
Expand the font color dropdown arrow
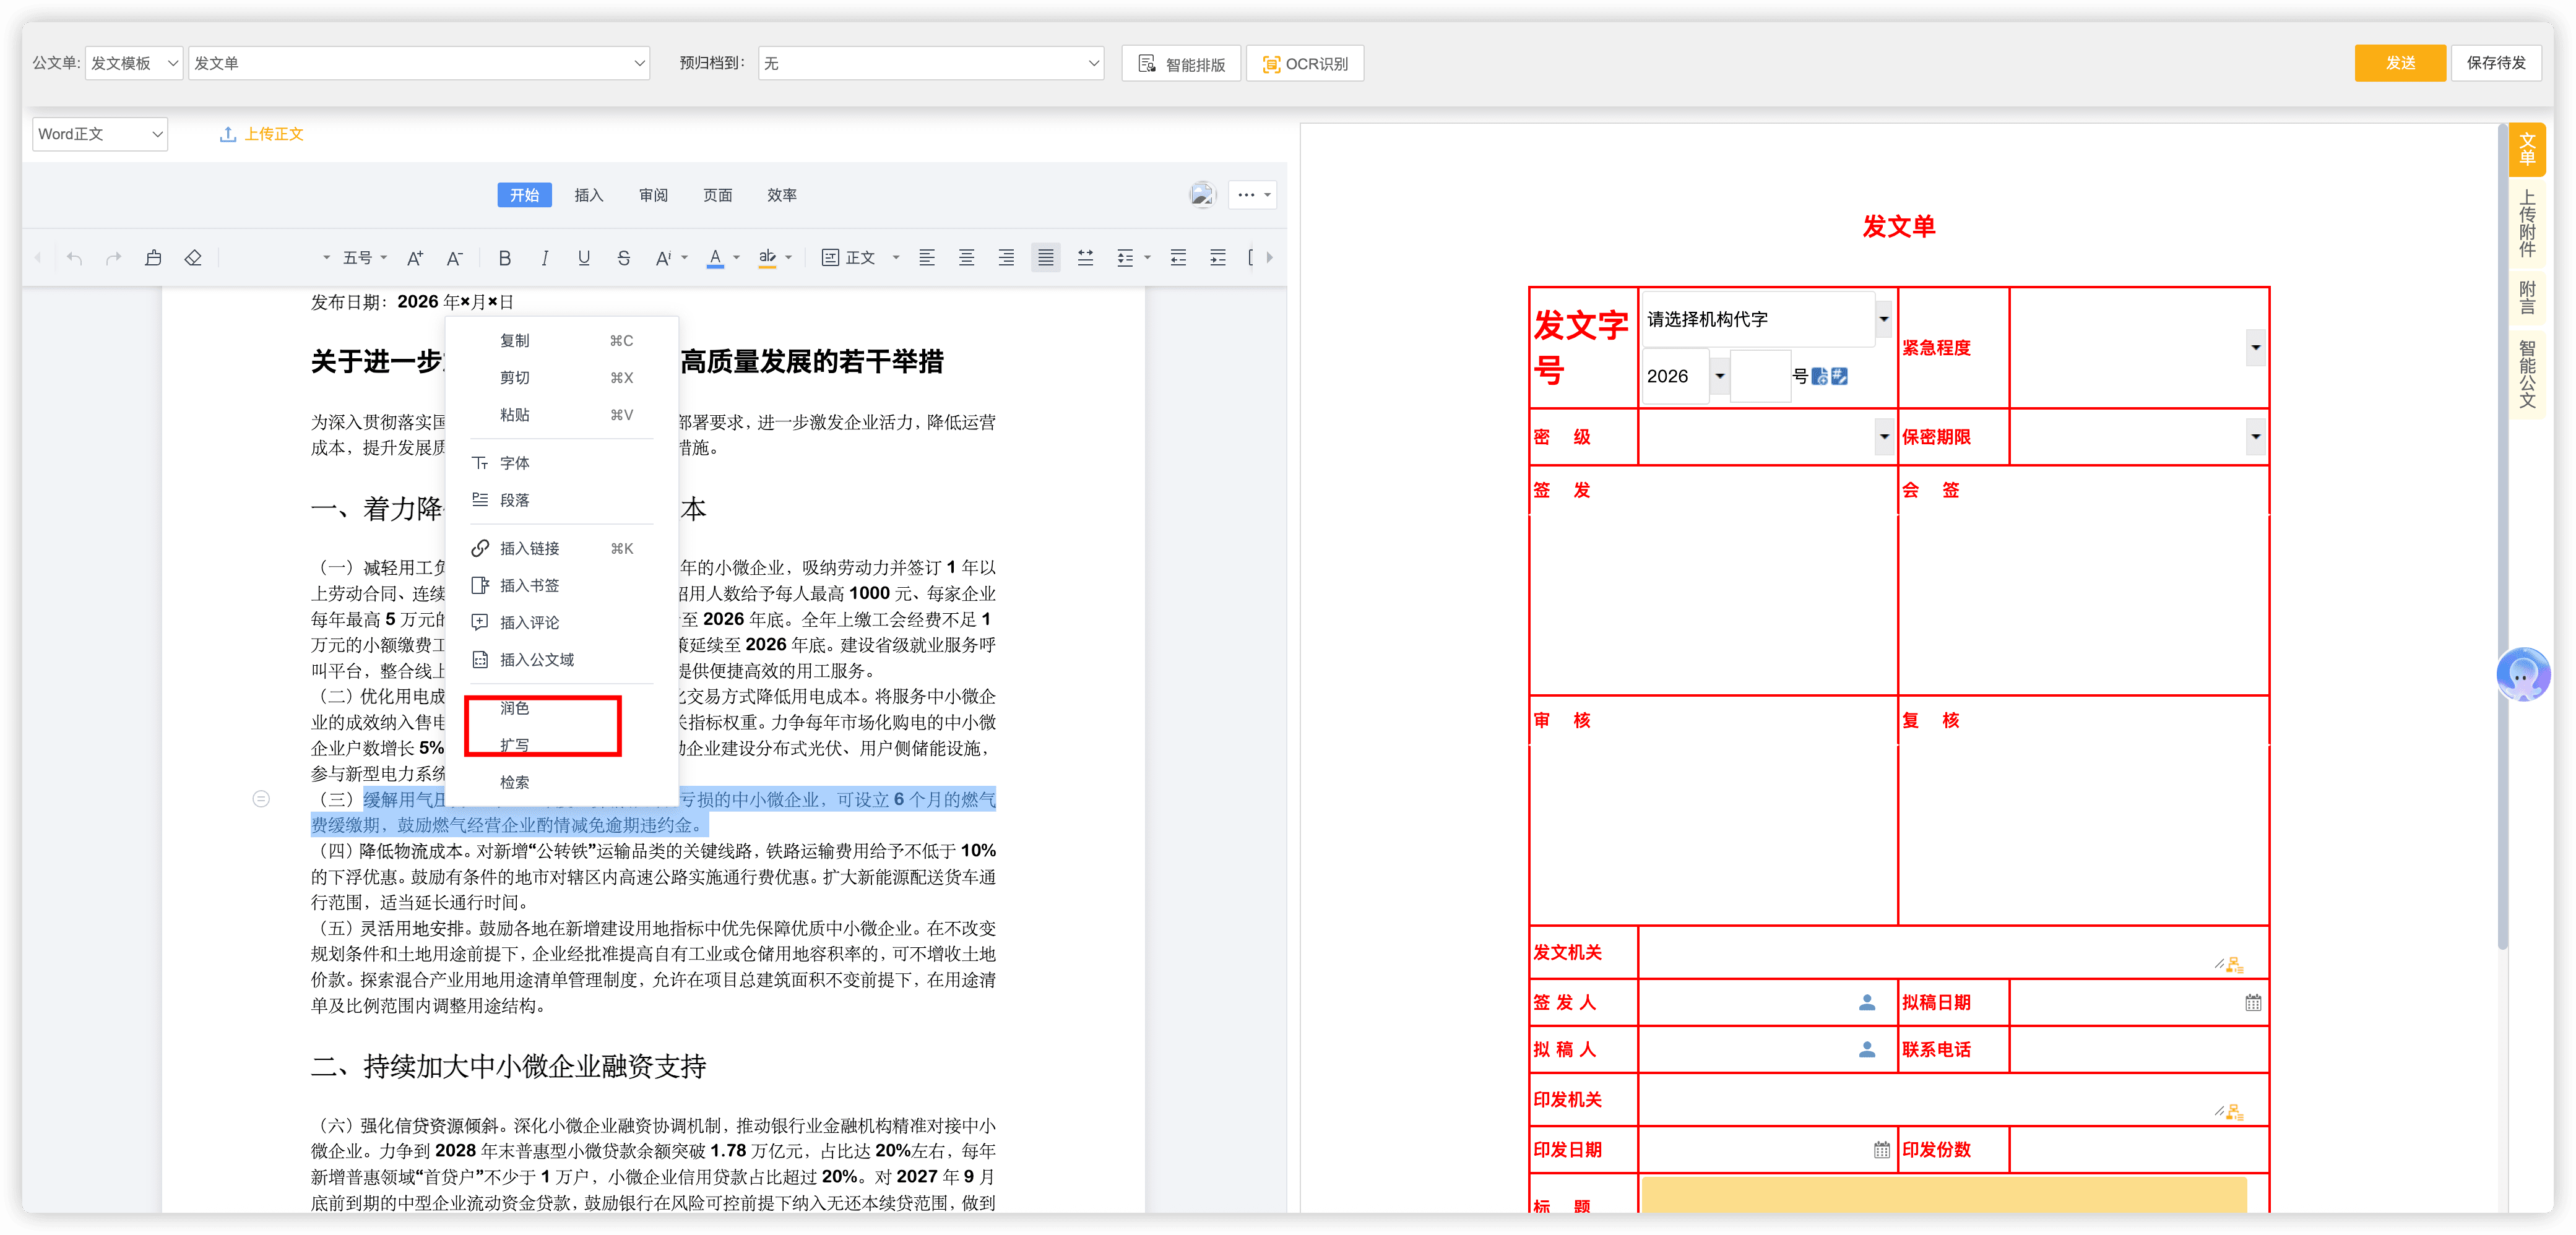coord(737,258)
